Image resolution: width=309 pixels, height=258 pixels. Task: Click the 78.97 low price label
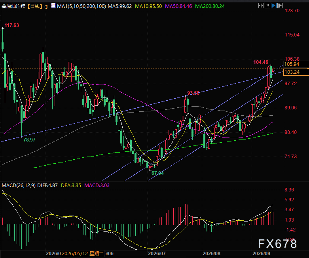pos(29,140)
